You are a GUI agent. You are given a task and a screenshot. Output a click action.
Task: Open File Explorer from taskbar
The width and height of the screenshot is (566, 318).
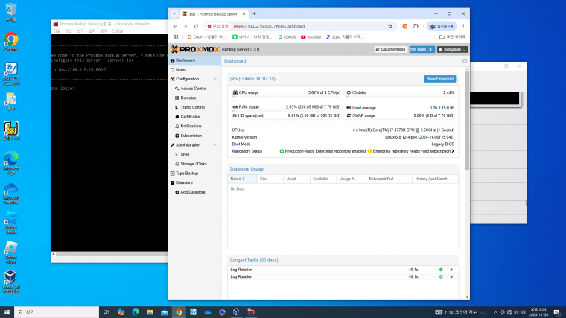pos(150,312)
